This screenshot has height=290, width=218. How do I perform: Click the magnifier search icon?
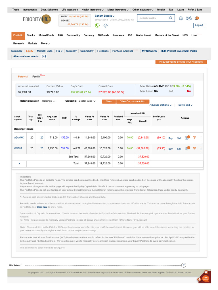171,18
